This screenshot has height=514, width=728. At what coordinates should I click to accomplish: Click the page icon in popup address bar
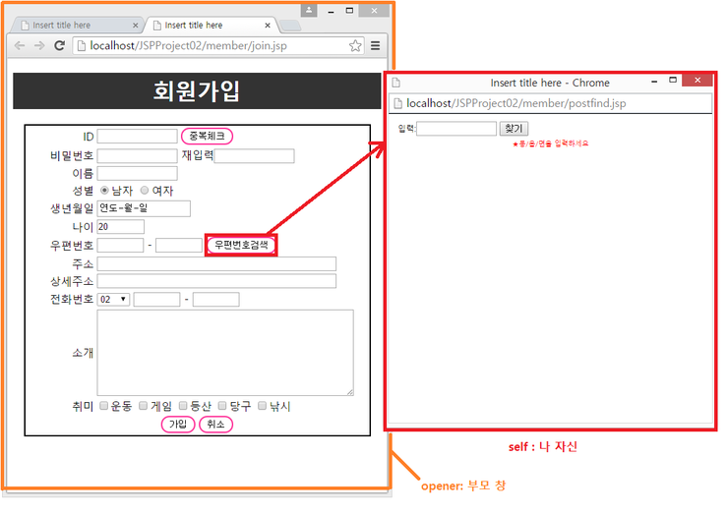[x=397, y=103]
